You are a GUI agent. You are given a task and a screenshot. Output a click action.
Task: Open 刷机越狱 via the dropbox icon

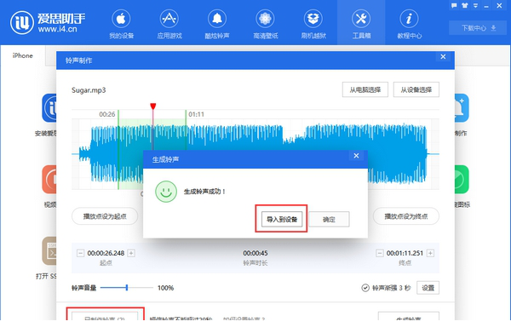coord(313,19)
